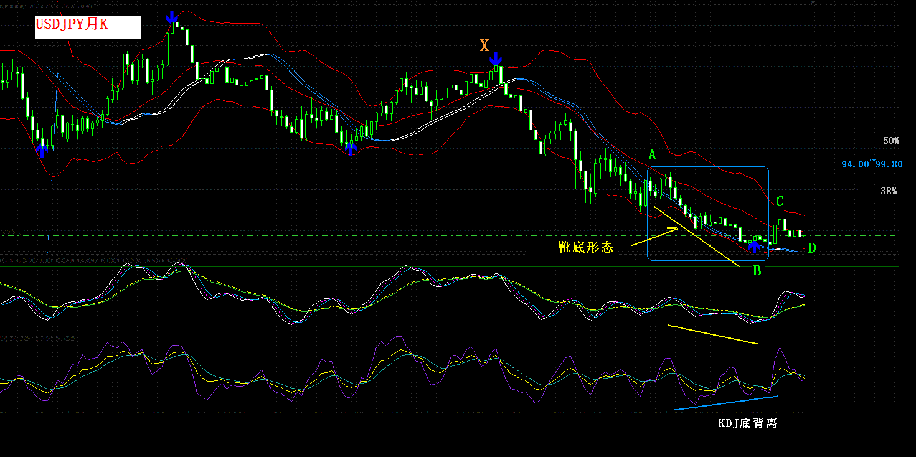Viewport: 916px width, 457px height.
Task: Select the green D wave label
Action: click(x=811, y=248)
